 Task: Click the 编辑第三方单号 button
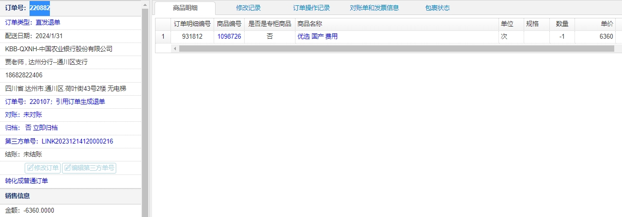(x=89, y=168)
